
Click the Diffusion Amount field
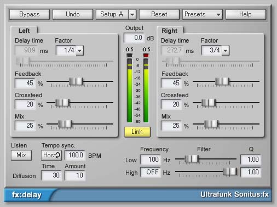(75, 175)
